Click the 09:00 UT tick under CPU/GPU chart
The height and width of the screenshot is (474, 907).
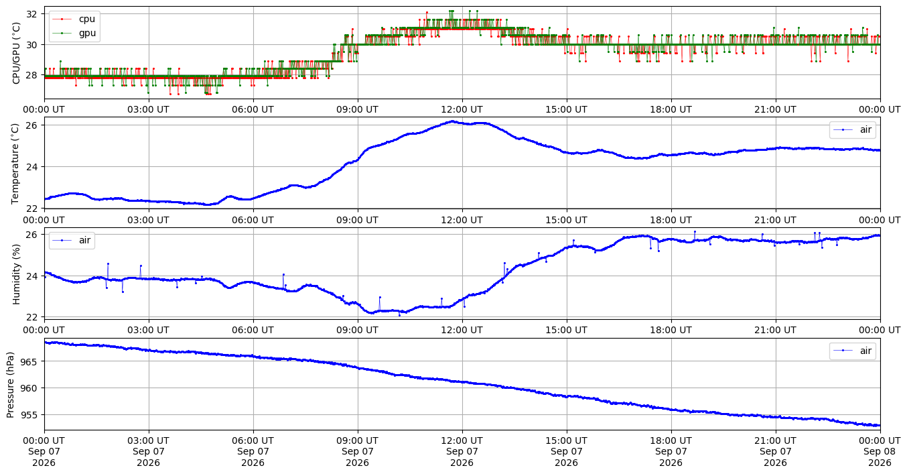[358, 109]
